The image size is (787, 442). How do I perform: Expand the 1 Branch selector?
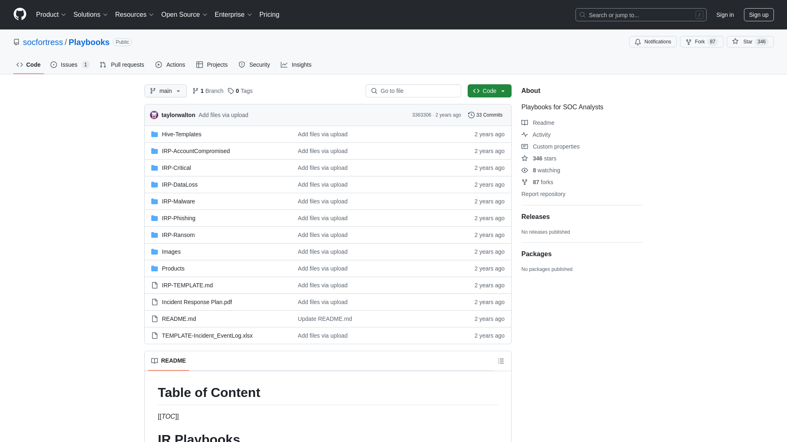(207, 91)
